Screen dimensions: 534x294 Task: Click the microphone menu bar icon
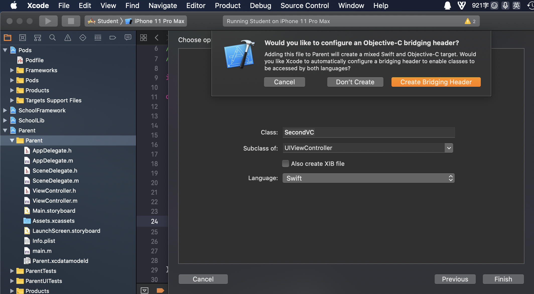pyautogui.click(x=505, y=6)
